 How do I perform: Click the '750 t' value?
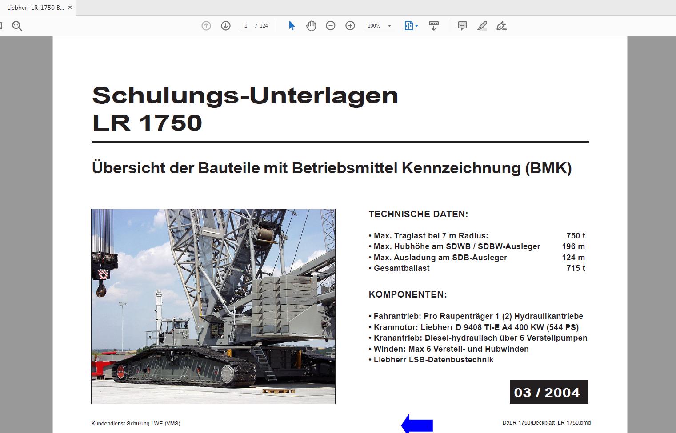tap(576, 236)
